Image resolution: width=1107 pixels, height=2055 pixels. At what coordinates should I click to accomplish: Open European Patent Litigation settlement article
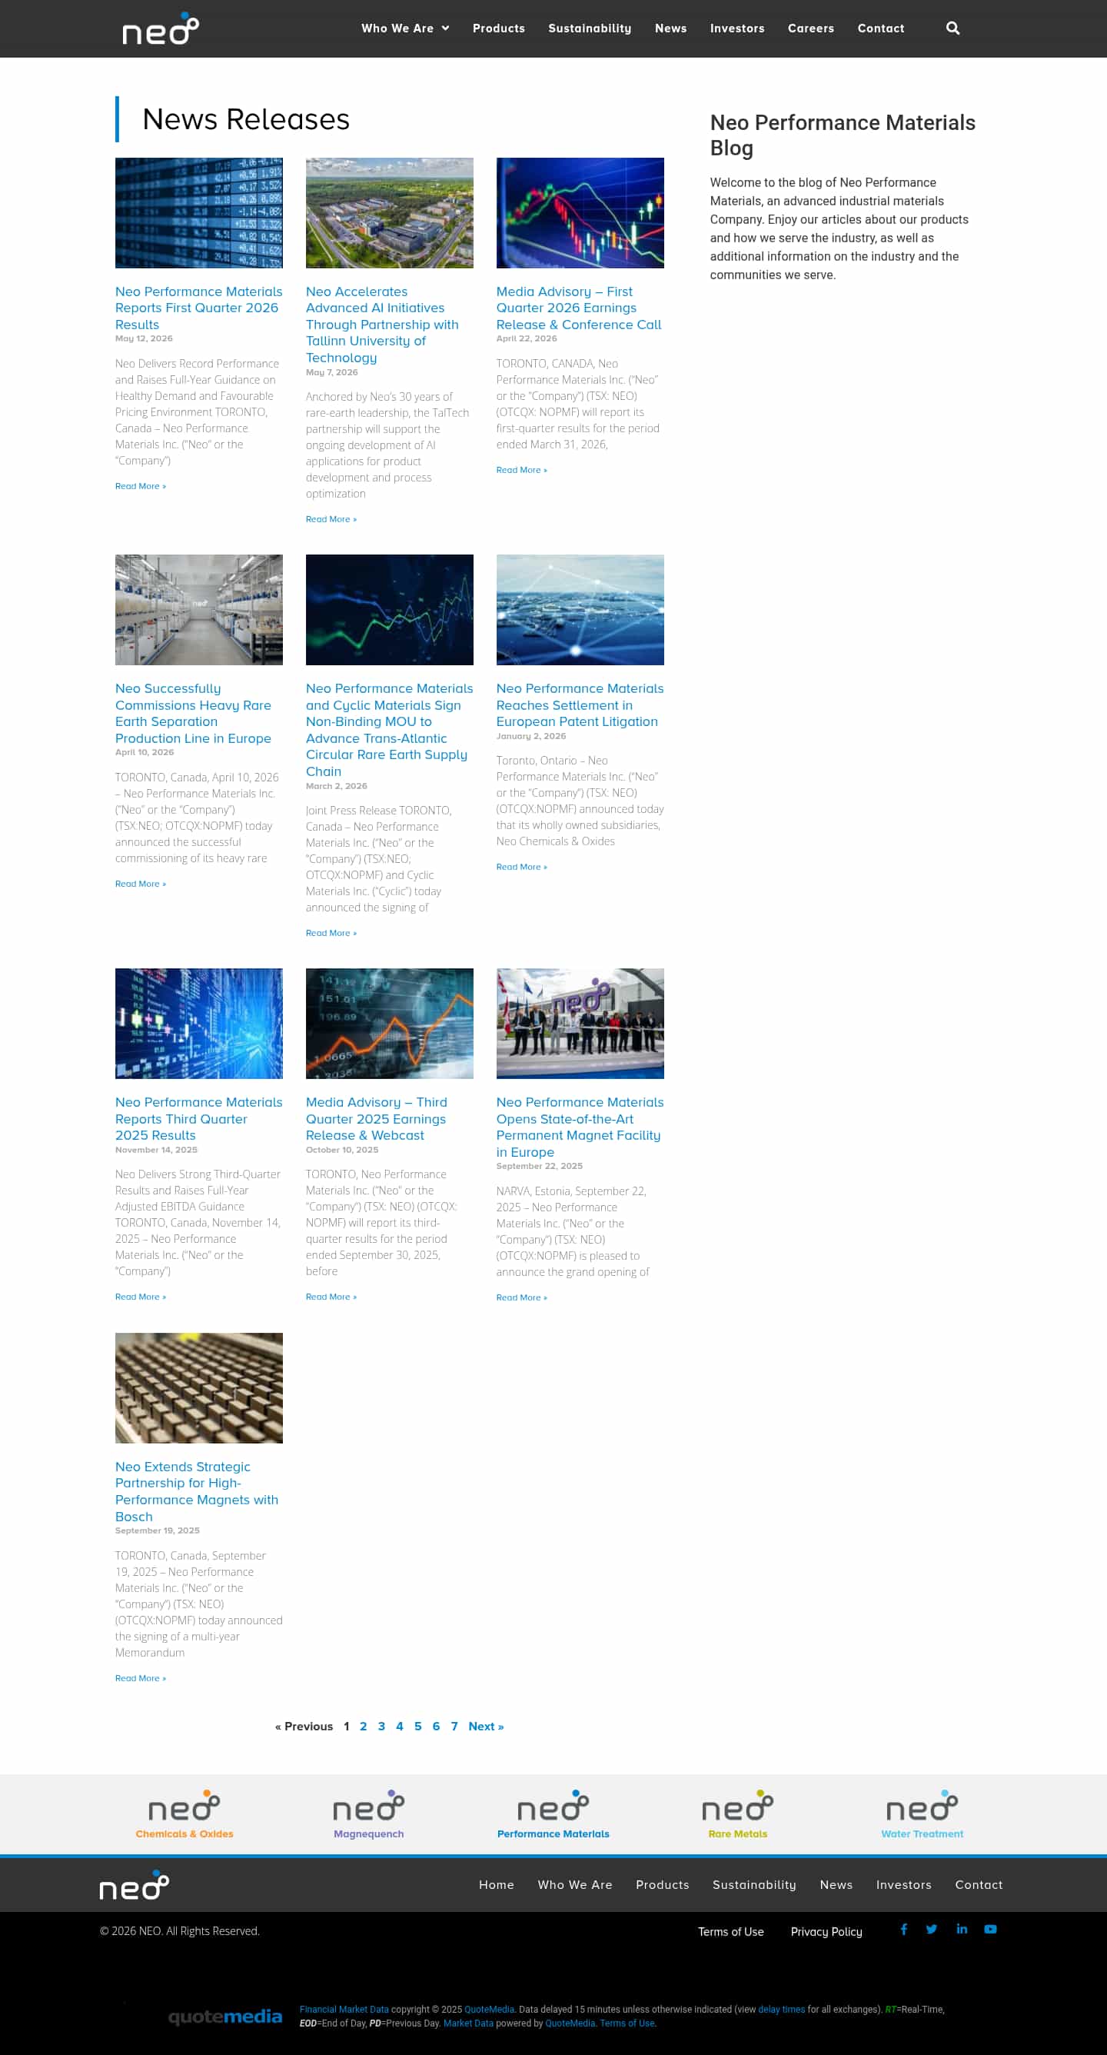point(580,705)
